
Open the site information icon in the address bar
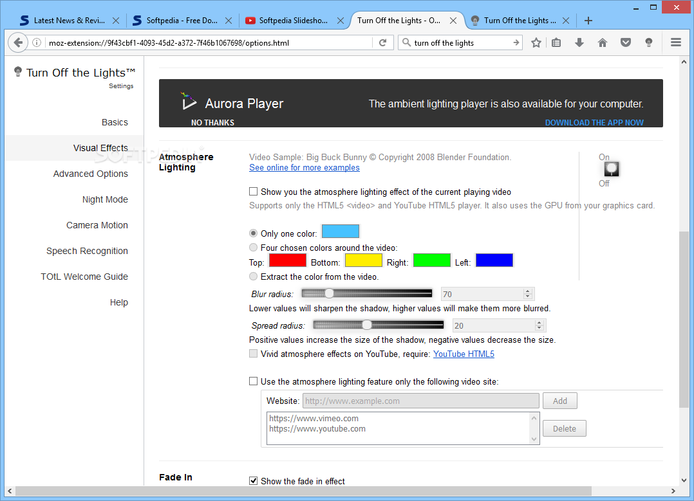pyautogui.click(x=37, y=42)
